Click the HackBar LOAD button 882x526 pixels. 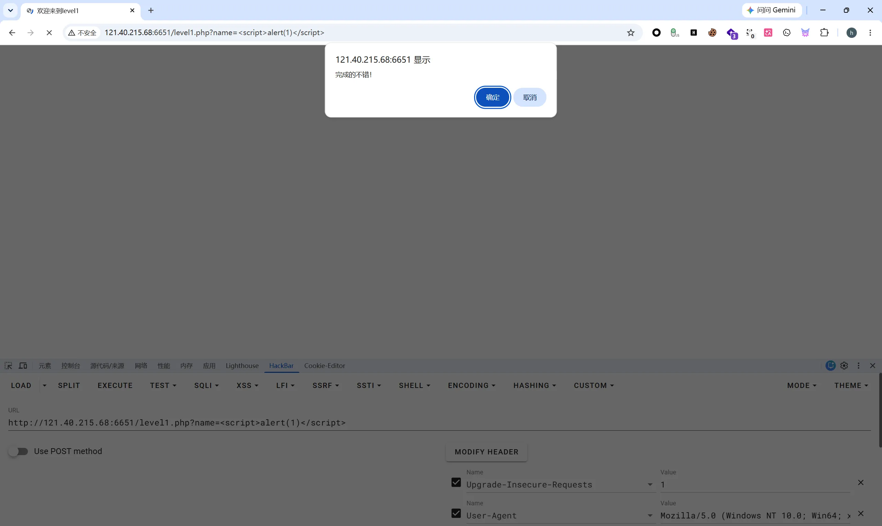click(x=21, y=385)
